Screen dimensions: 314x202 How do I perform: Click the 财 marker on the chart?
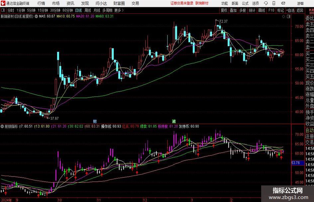95,121
